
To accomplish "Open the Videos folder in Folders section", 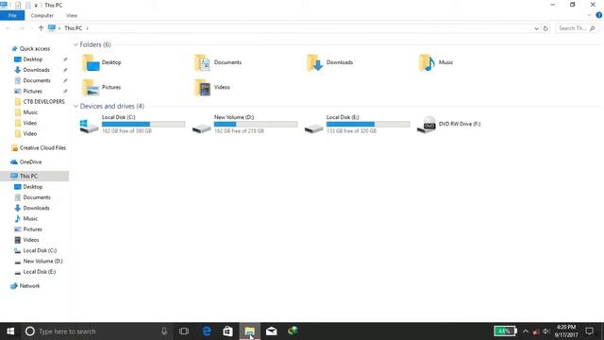I will pyautogui.click(x=203, y=88).
